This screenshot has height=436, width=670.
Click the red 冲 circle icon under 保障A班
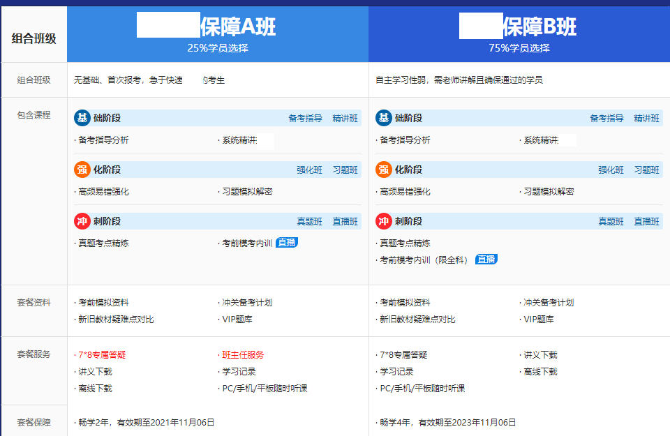pos(82,221)
